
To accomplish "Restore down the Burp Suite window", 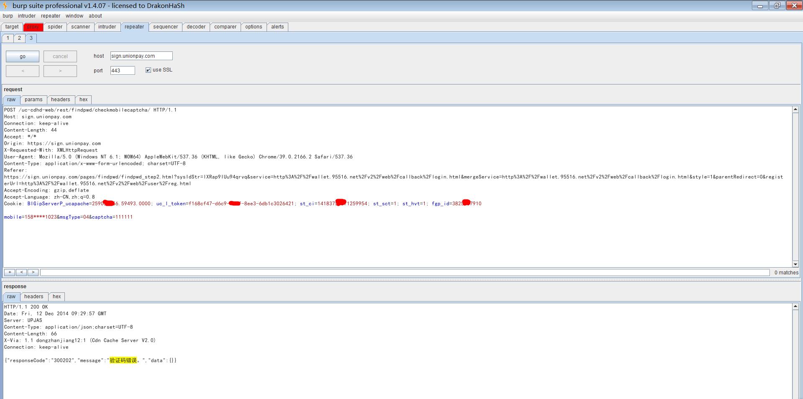I will click(x=777, y=5).
